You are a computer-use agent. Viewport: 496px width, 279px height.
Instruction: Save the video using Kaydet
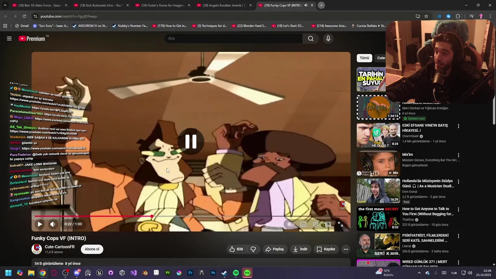pos(325,249)
